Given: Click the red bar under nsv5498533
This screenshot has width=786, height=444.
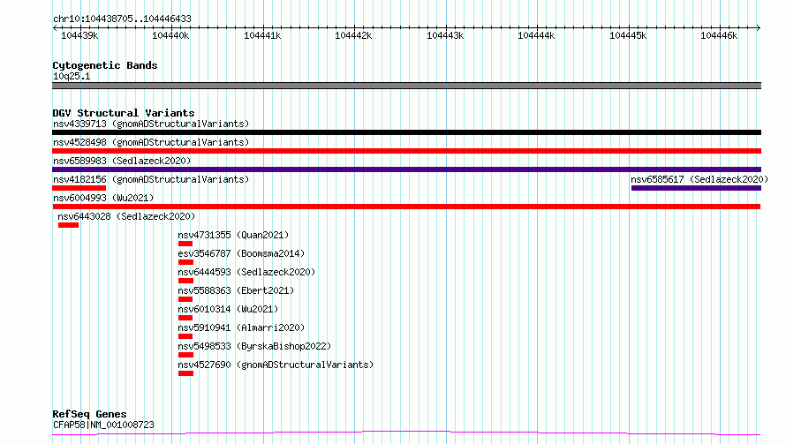Looking at the screenshot, I should click(x=185, y=355).
